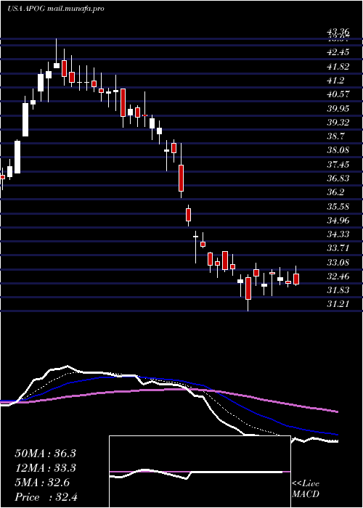Click the 40.57 price axis label
363x508 pixels.
338,94
